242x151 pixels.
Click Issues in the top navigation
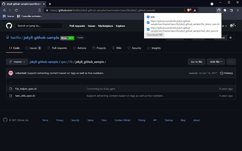pos(92,26)
